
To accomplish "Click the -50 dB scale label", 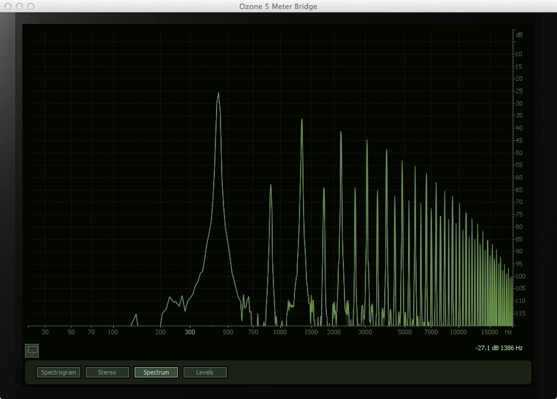I will (x=518, y=153).
